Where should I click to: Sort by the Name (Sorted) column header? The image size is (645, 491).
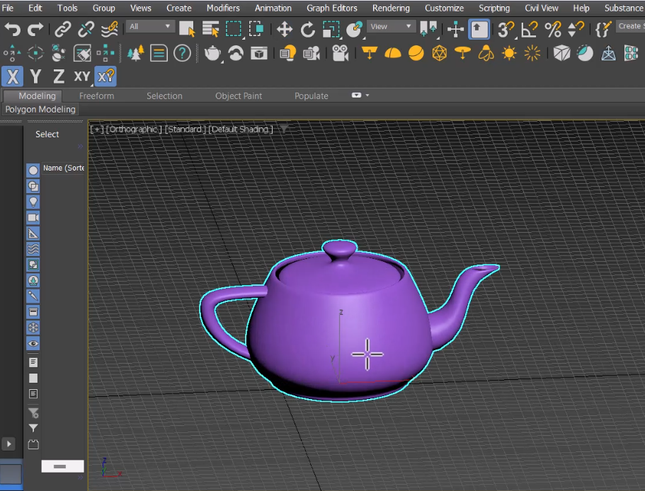click(x=63, y=168)
